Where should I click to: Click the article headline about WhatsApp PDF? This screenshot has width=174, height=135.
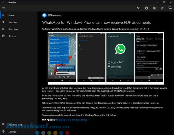(x=97, y=23)
